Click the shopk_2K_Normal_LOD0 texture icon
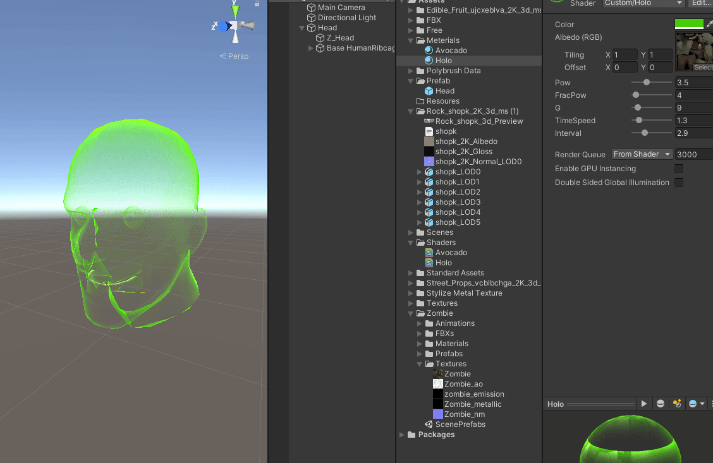713x463 pixels. click(429, 161)
